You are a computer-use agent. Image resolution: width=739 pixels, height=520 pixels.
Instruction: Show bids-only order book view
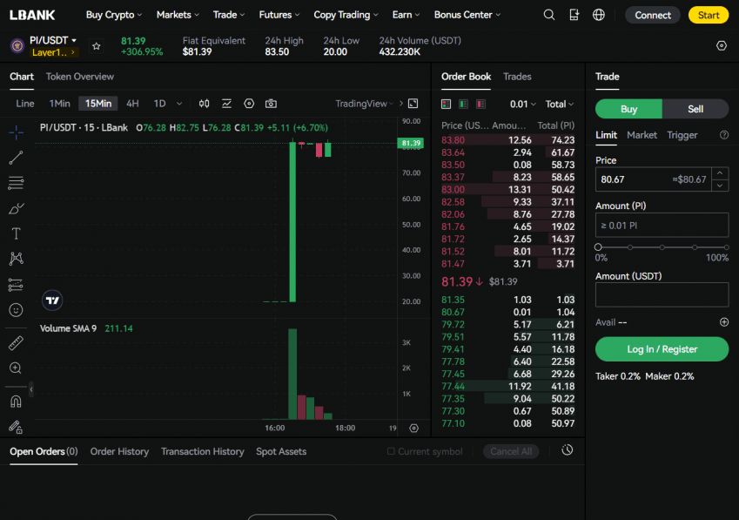click(x=463, y=104)
